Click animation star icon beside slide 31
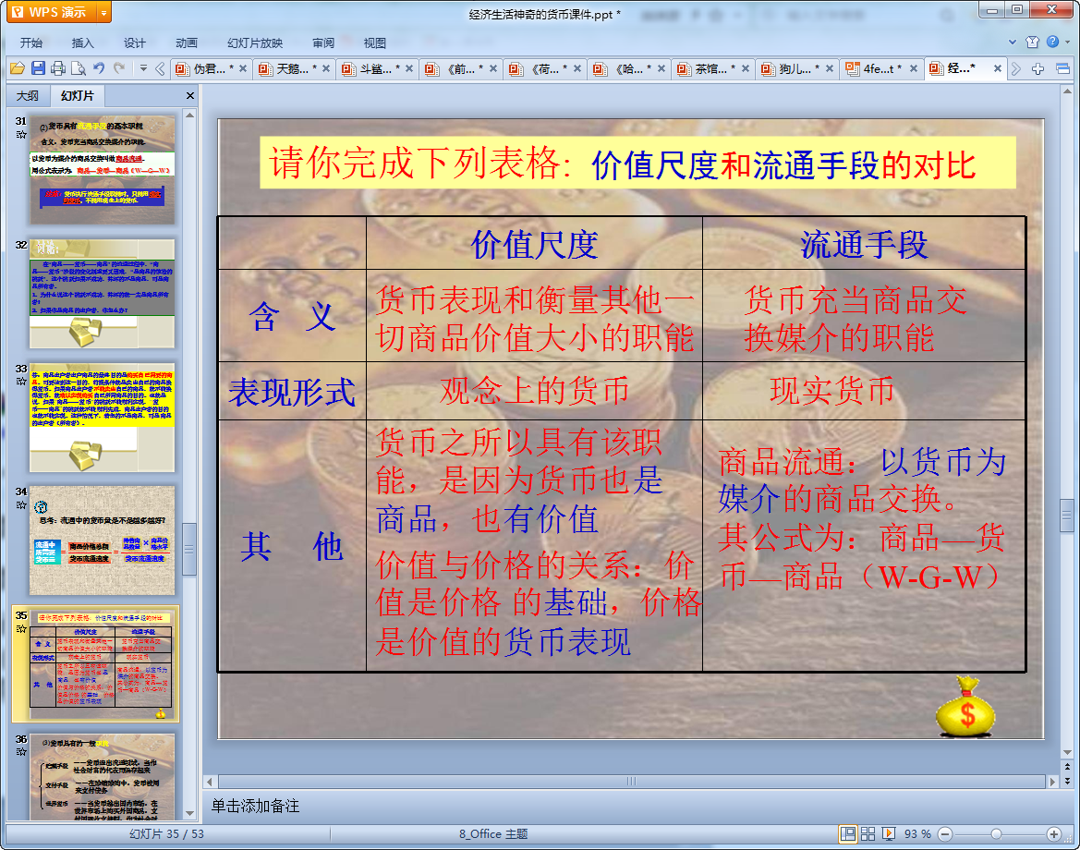This screenshot has width=1080, height=850. point(21,134)
